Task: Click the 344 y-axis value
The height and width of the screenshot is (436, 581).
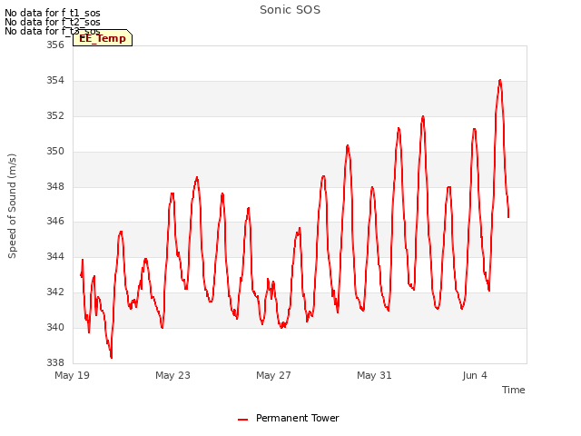Action: click(55, 256)
